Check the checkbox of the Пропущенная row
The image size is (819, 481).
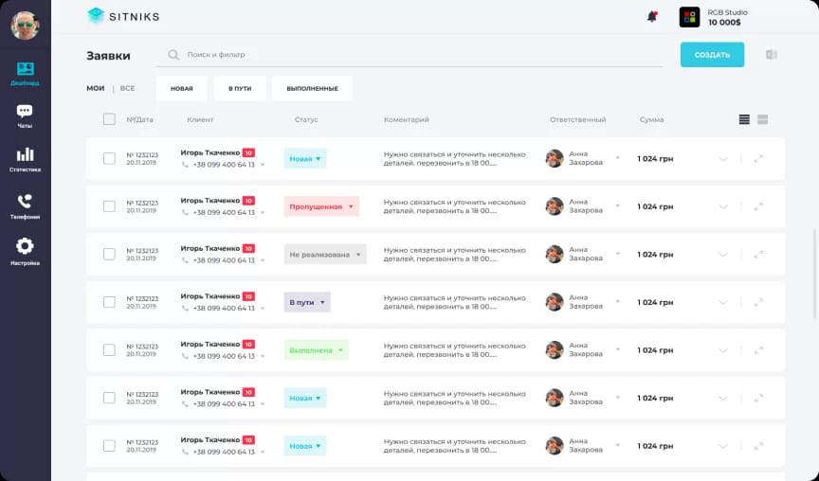tap(109, 206)
